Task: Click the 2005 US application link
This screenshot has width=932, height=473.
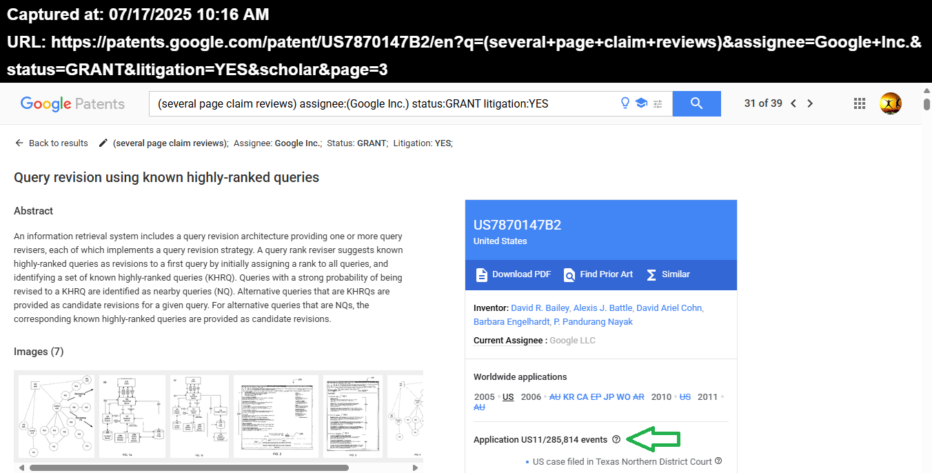Action: 508,397
